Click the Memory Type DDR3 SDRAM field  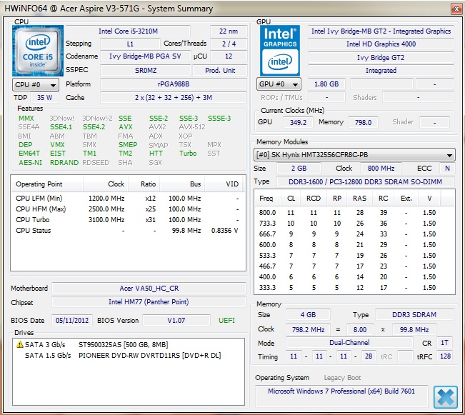[x=414, y=315]
